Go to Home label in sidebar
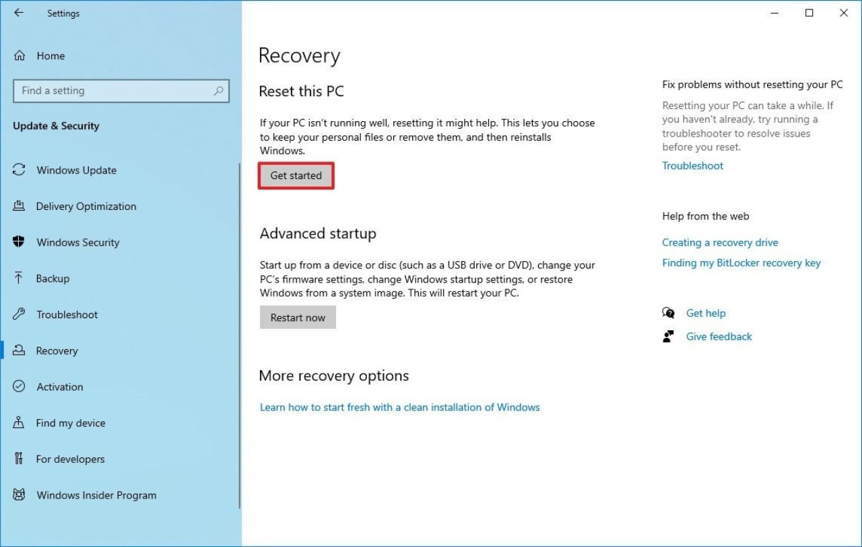862x547 pixels. pyautogui.click(x=51, y=56)
